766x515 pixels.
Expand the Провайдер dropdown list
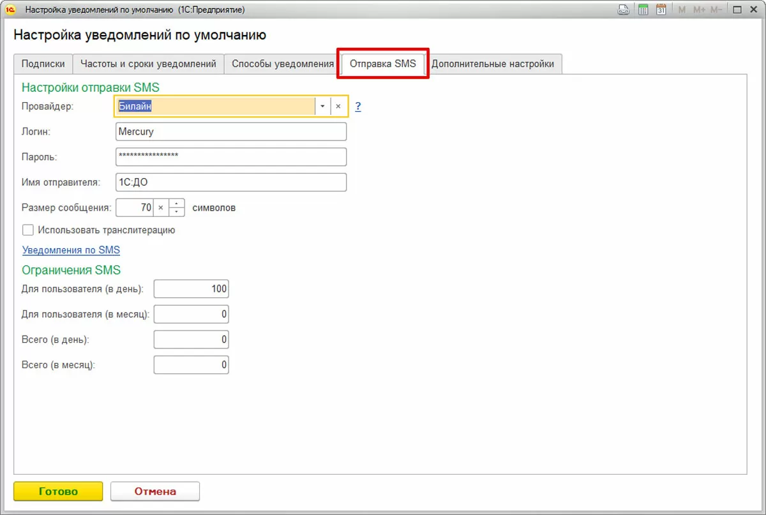tap(323, 107)
